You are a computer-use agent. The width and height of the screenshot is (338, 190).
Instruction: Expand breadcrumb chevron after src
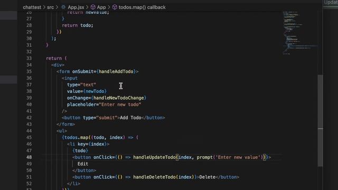57,7
